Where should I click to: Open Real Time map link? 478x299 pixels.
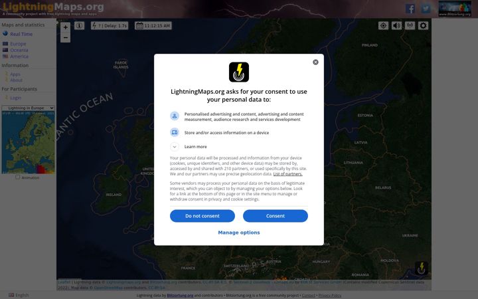click(x=21, y=34)
